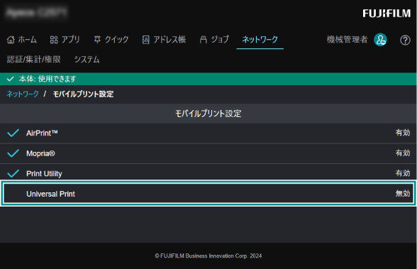The image size is (417, 269).
Task: Open the Mopria® setting row
Action: 208,153
